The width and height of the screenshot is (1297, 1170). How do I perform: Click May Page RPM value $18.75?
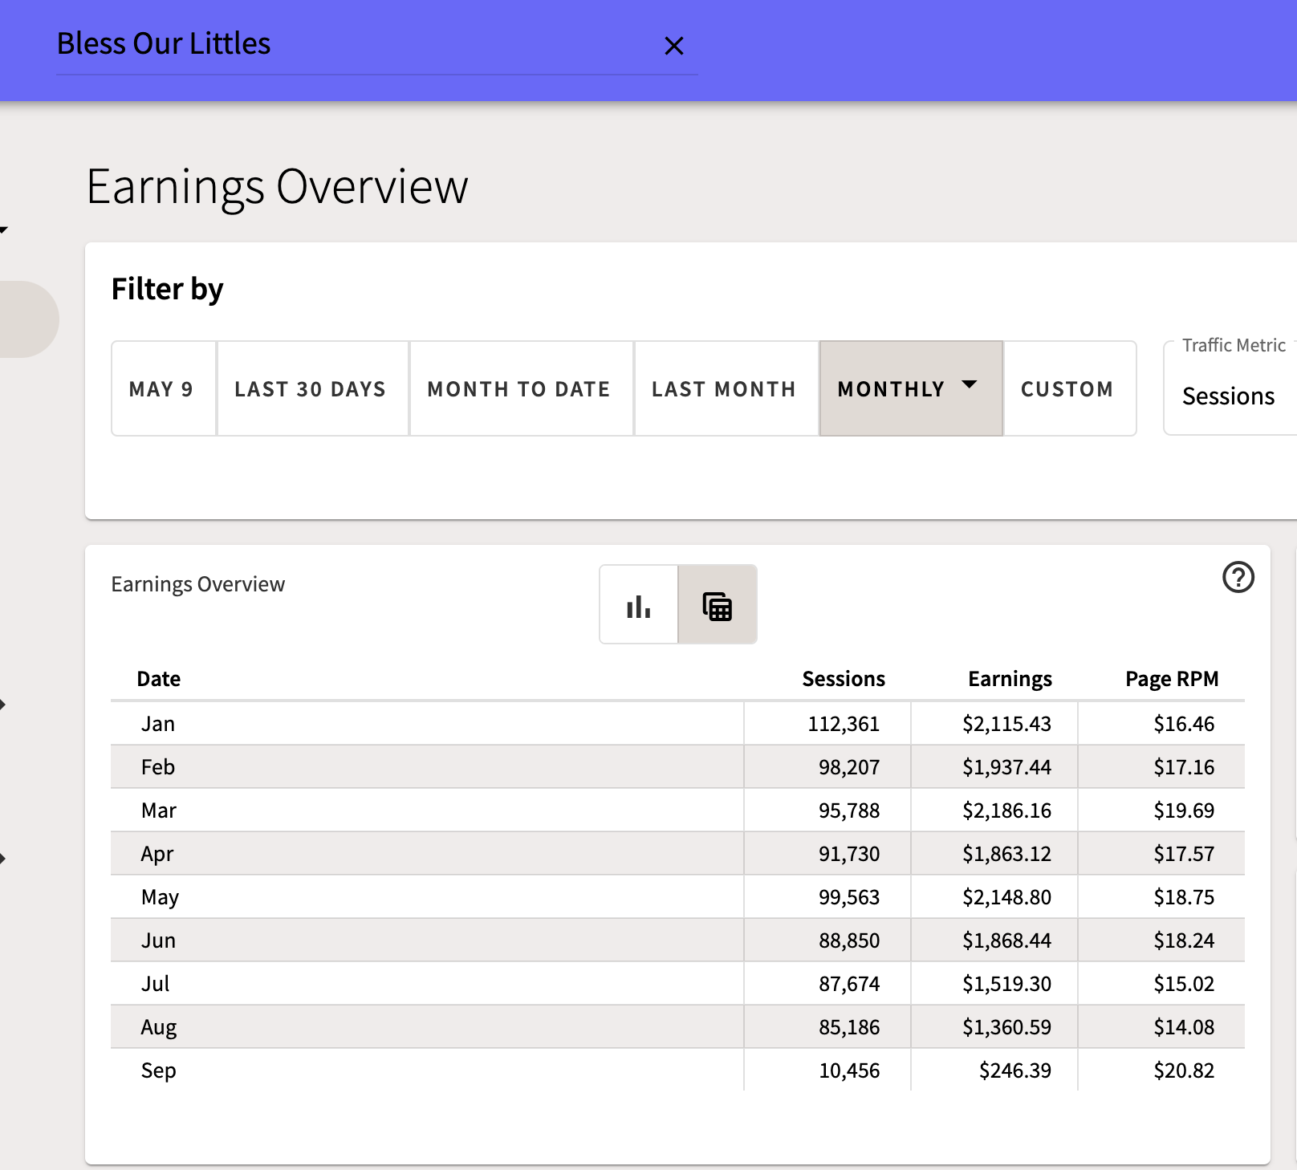[1184, 897]
